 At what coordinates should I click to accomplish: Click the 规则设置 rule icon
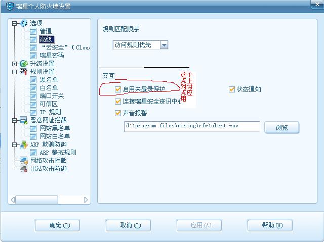click(x=24, y=72)
